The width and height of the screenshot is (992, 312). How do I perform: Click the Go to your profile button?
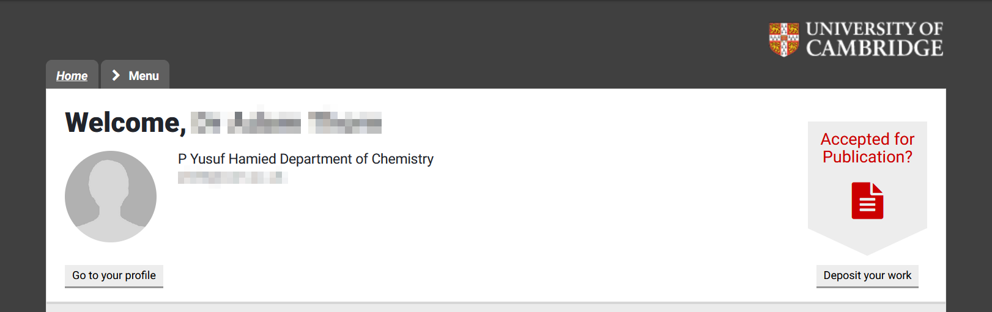[x=114, y=276]
